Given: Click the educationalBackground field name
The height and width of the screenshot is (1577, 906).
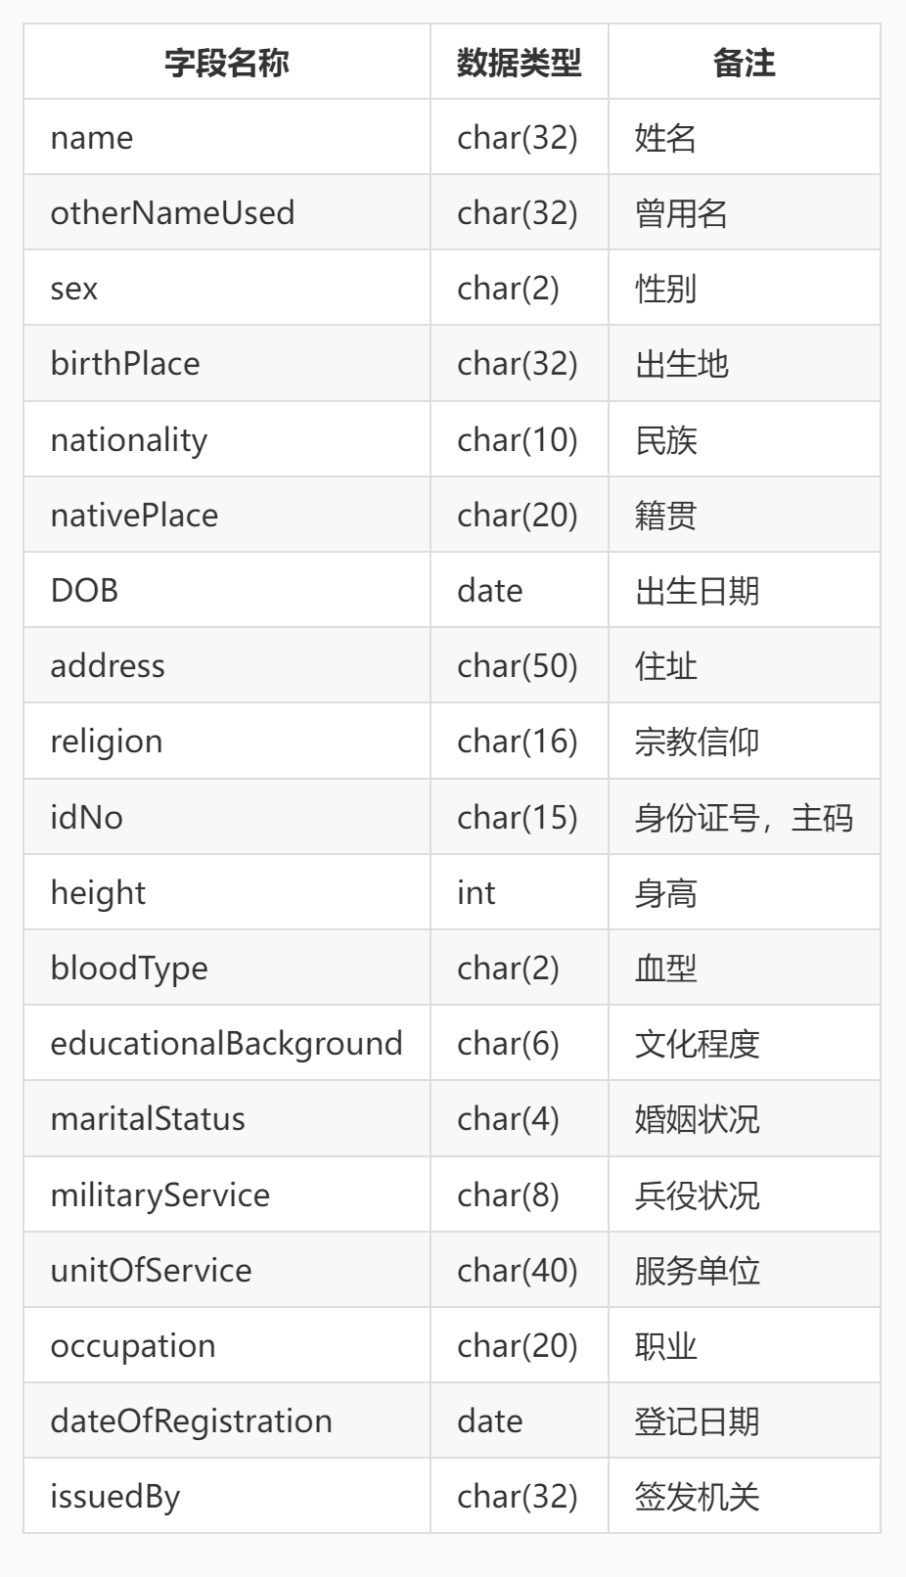Looking at the screenshot, I should [226, 1044].
